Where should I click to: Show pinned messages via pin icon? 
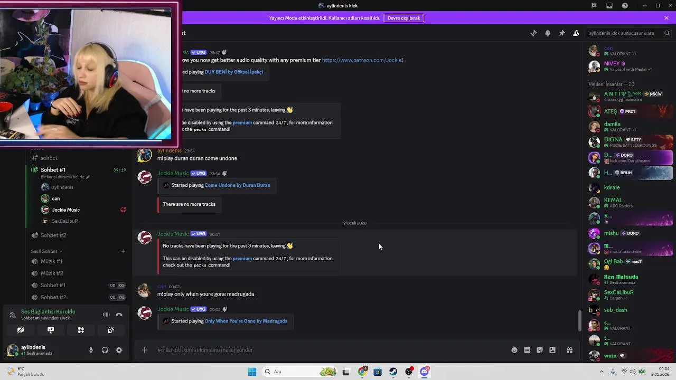(x=562, y=33)
